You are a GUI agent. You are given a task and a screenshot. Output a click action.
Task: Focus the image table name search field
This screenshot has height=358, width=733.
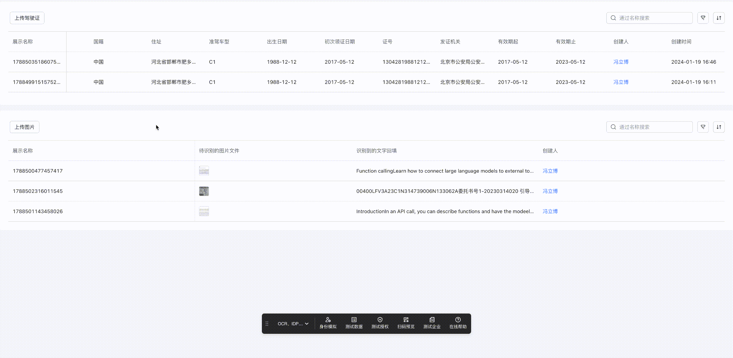(649, 127)
